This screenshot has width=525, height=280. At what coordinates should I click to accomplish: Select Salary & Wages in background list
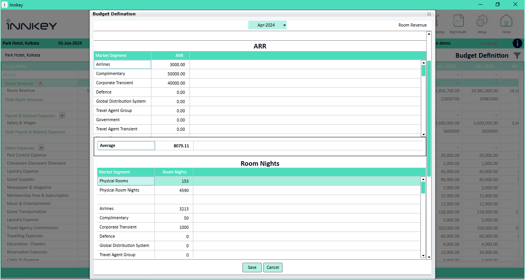(x=22, y=123)
